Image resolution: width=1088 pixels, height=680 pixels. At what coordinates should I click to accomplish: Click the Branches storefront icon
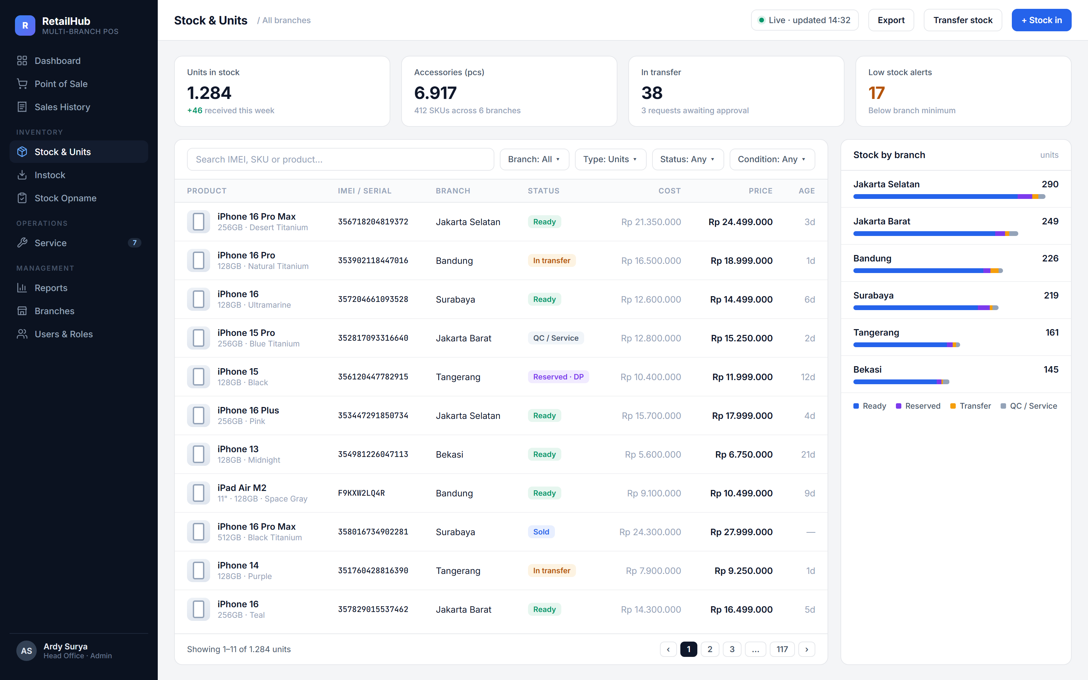22,311
